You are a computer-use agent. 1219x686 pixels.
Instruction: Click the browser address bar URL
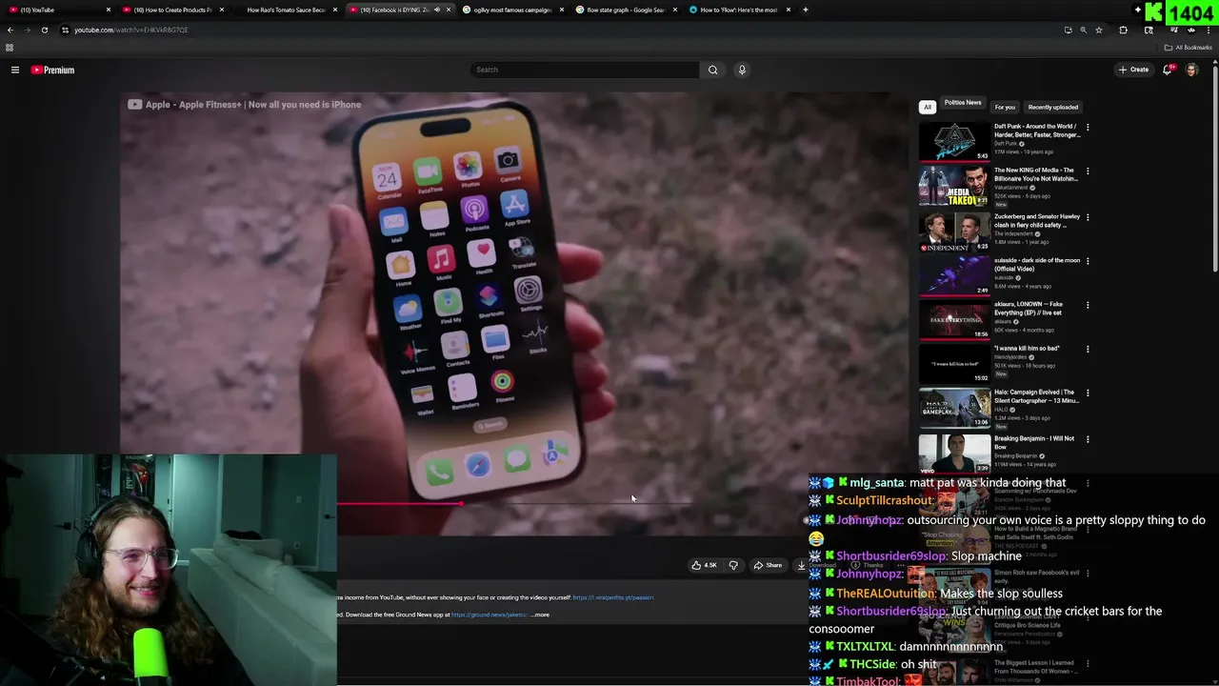click(131, 30)
